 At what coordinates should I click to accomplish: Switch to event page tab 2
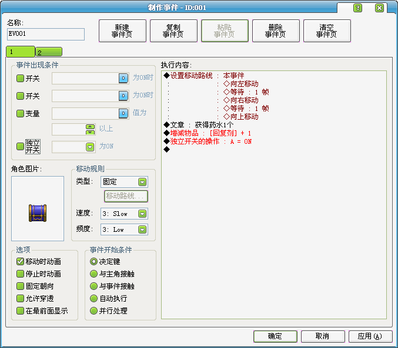(x=49, y=52)
